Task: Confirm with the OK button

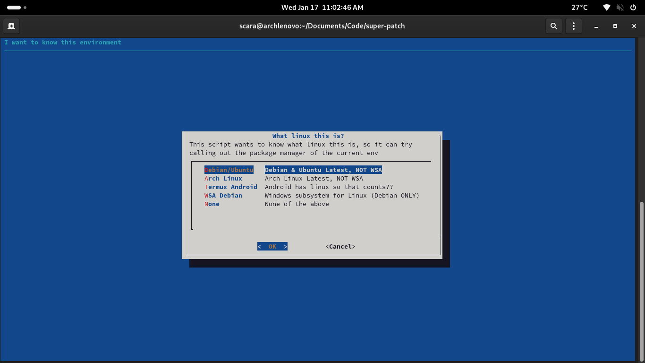Action: [272, 246]
